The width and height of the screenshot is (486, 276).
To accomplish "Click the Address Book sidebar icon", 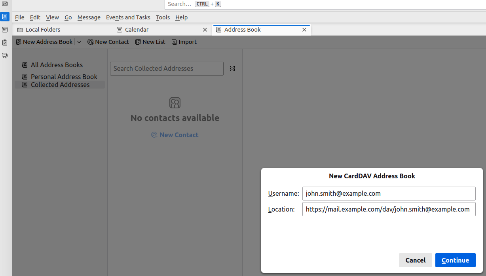I will 5,17.
